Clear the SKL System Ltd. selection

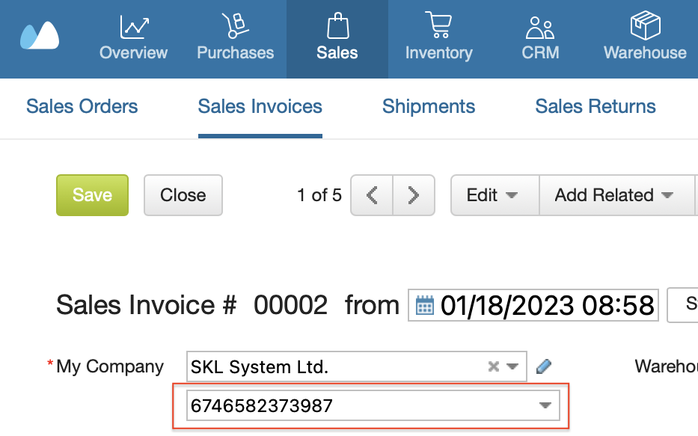pos(493,366)
